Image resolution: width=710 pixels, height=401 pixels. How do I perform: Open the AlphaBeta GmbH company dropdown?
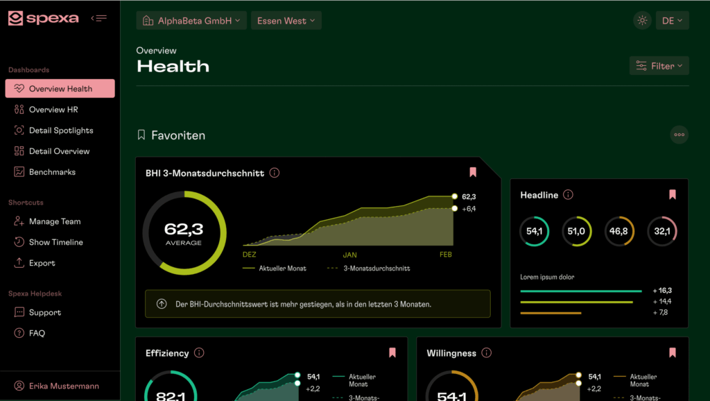coord(191,21)
